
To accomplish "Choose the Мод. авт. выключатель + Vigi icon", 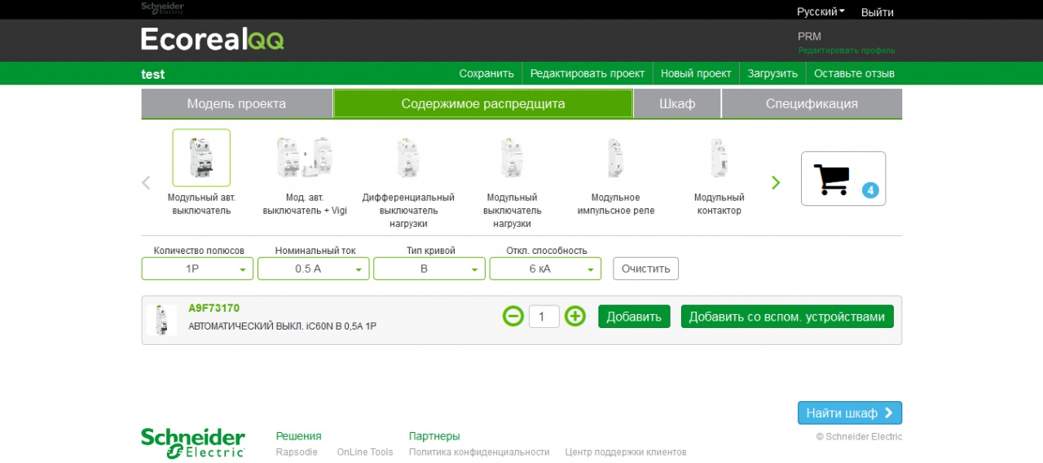I will coord(303,158).
